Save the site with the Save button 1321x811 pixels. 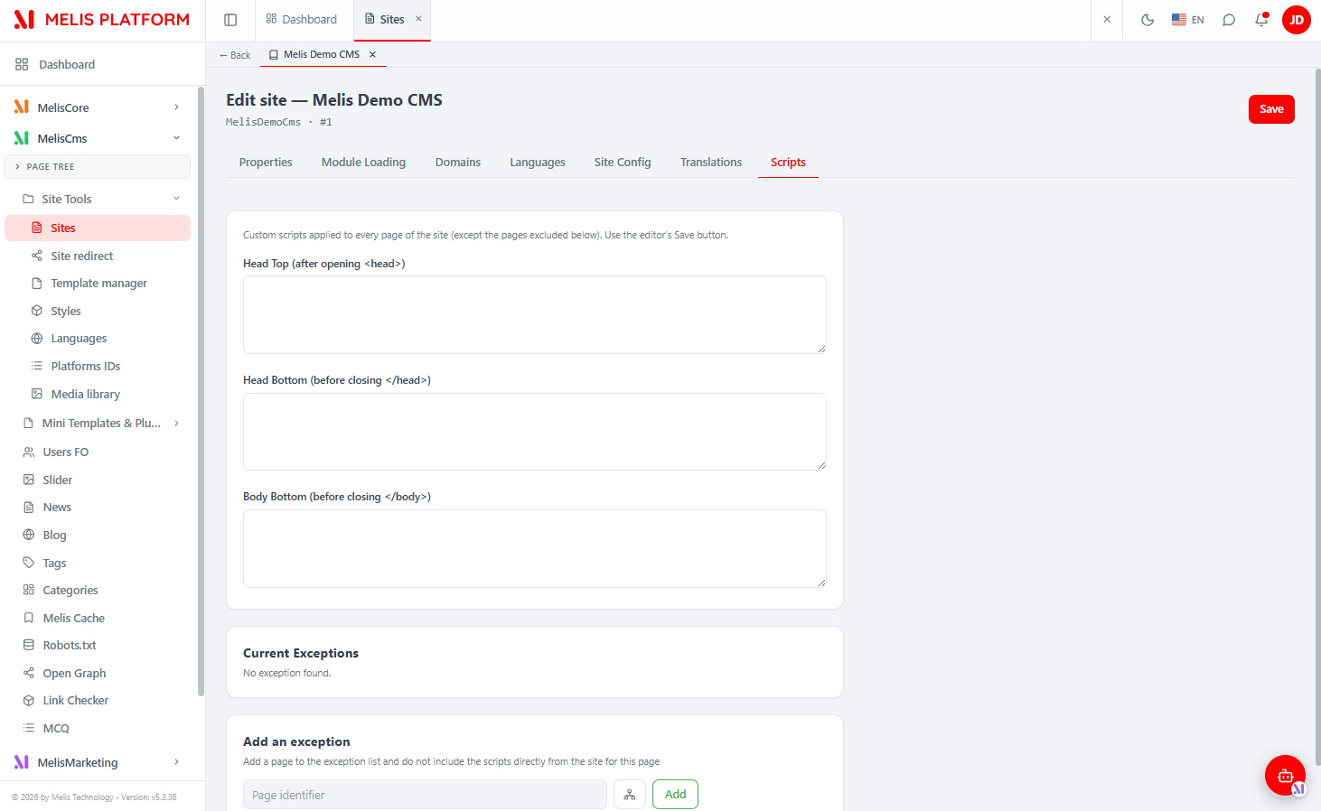click(1271, 109)
